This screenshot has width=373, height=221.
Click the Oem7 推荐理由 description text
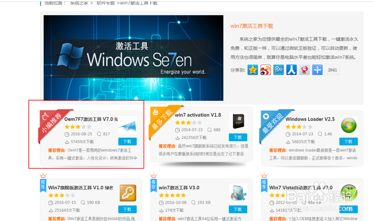click(x=93, y=154)
